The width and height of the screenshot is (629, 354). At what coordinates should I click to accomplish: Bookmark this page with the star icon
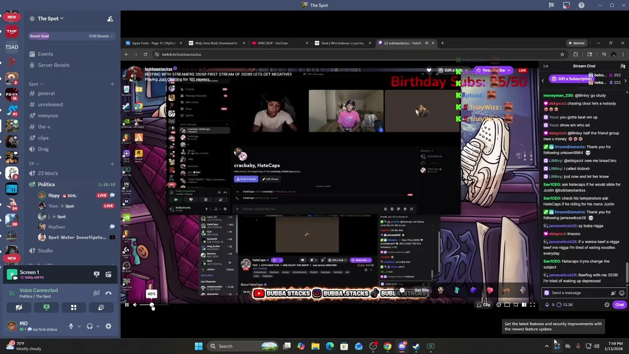562,55
